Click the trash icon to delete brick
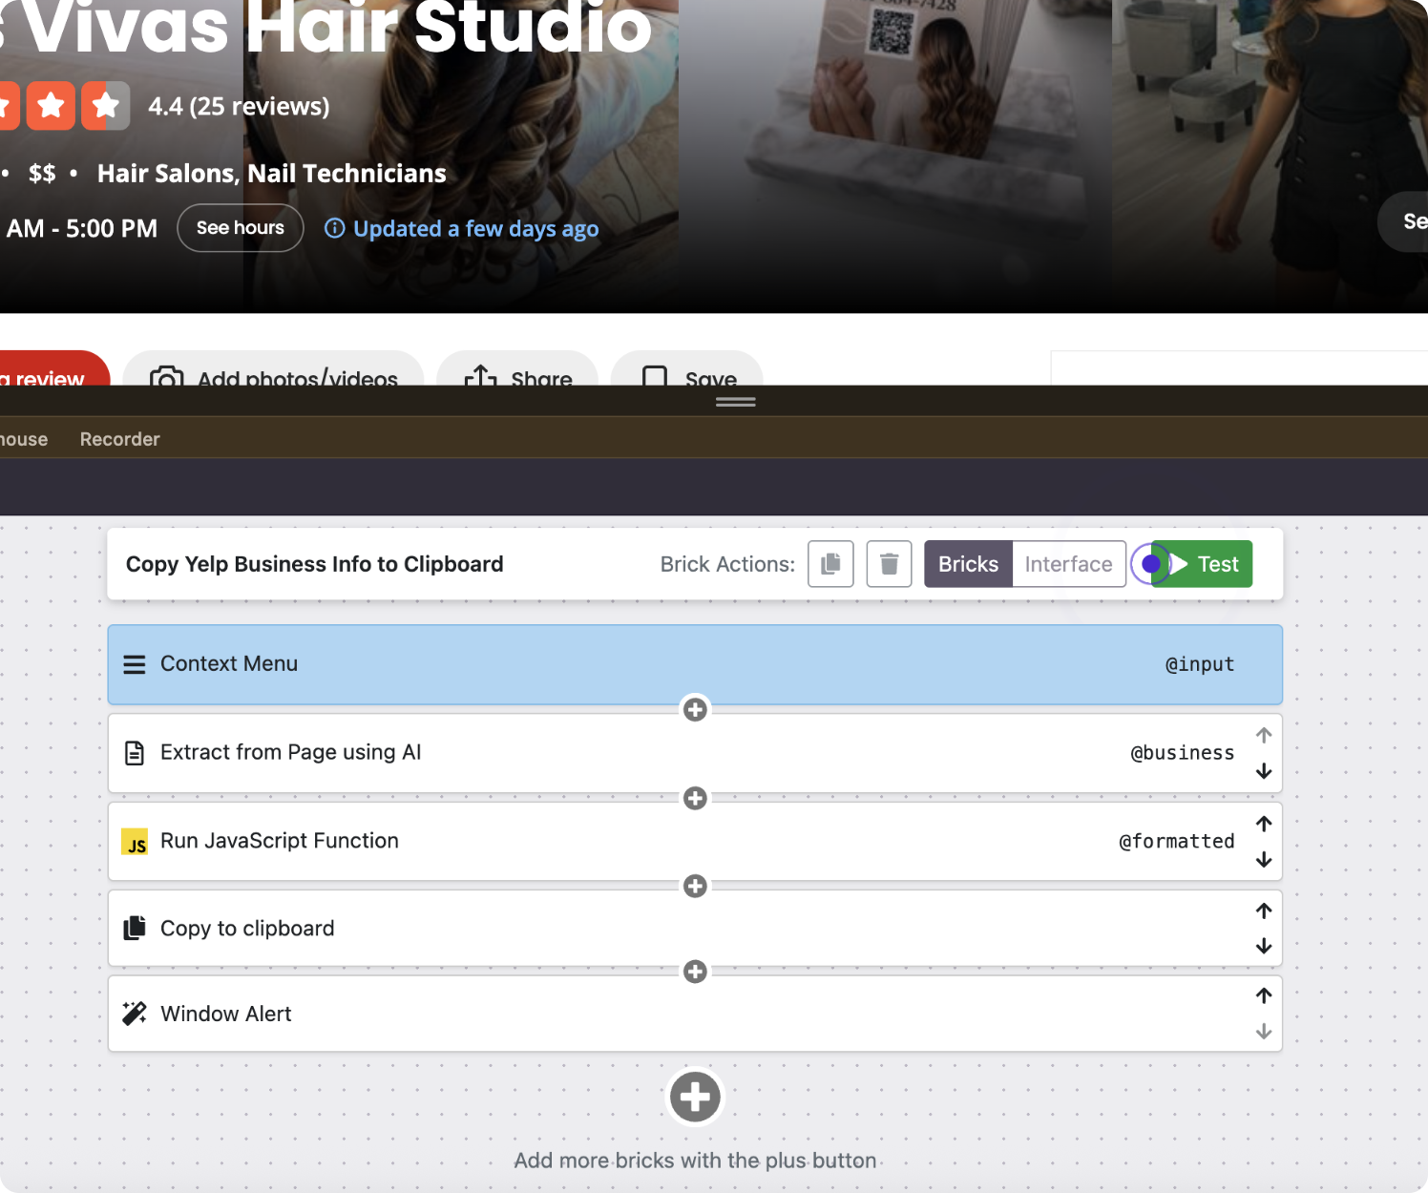The width and height of the screenshot is (1428, 1193). pos(889,564)
